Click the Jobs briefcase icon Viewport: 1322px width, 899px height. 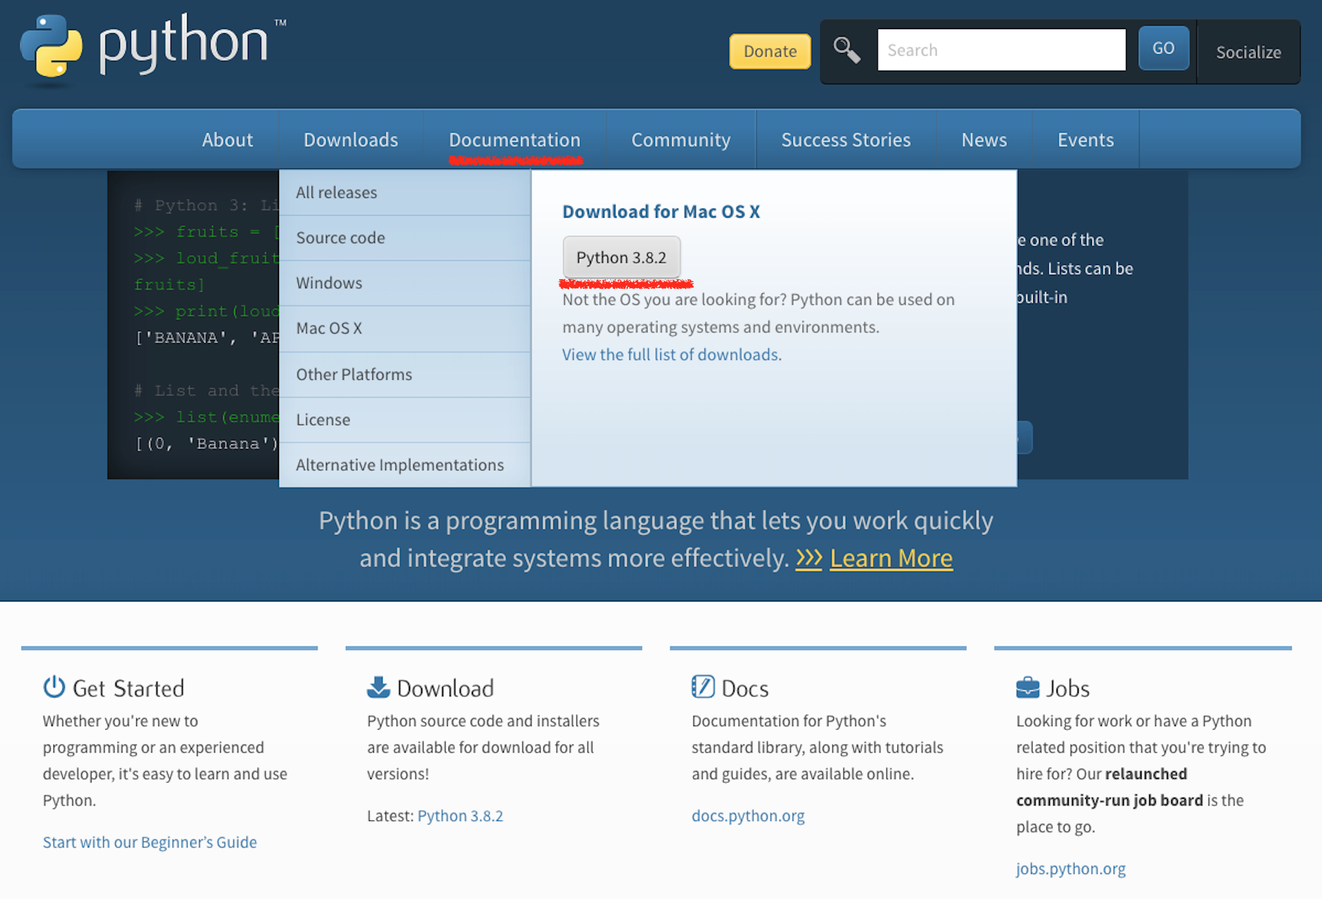tap(1027, 688)
